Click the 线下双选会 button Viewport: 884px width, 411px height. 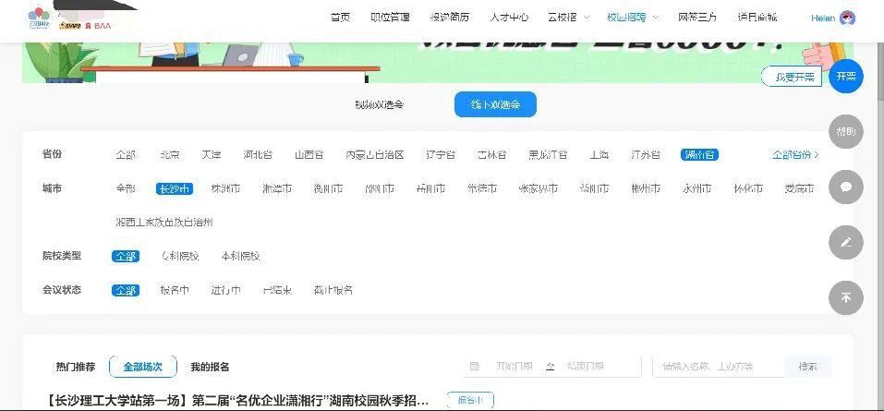[495, 105]
